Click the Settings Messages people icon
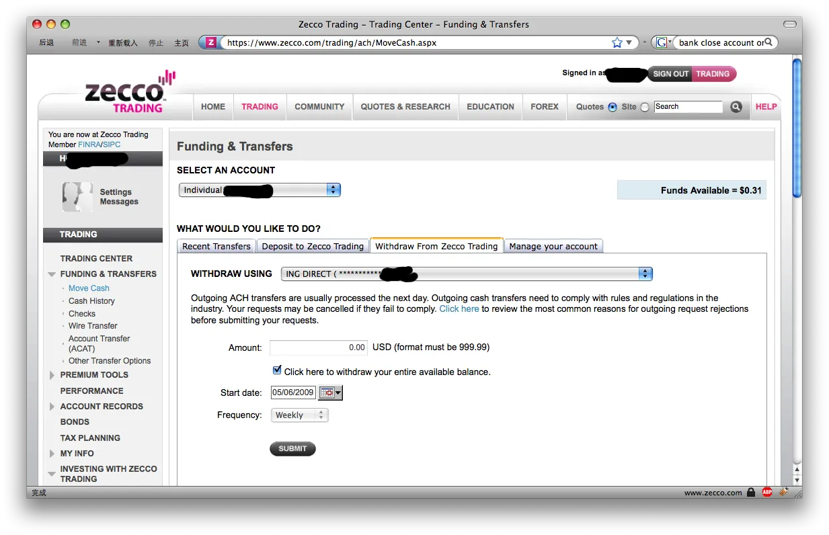The image size is (829, 535). tap(78, 197)
